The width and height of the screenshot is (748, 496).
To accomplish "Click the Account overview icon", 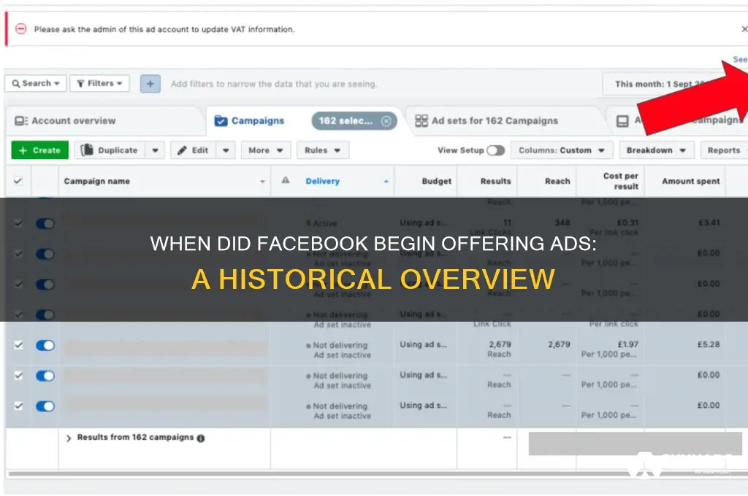I will tap(21, 121).
